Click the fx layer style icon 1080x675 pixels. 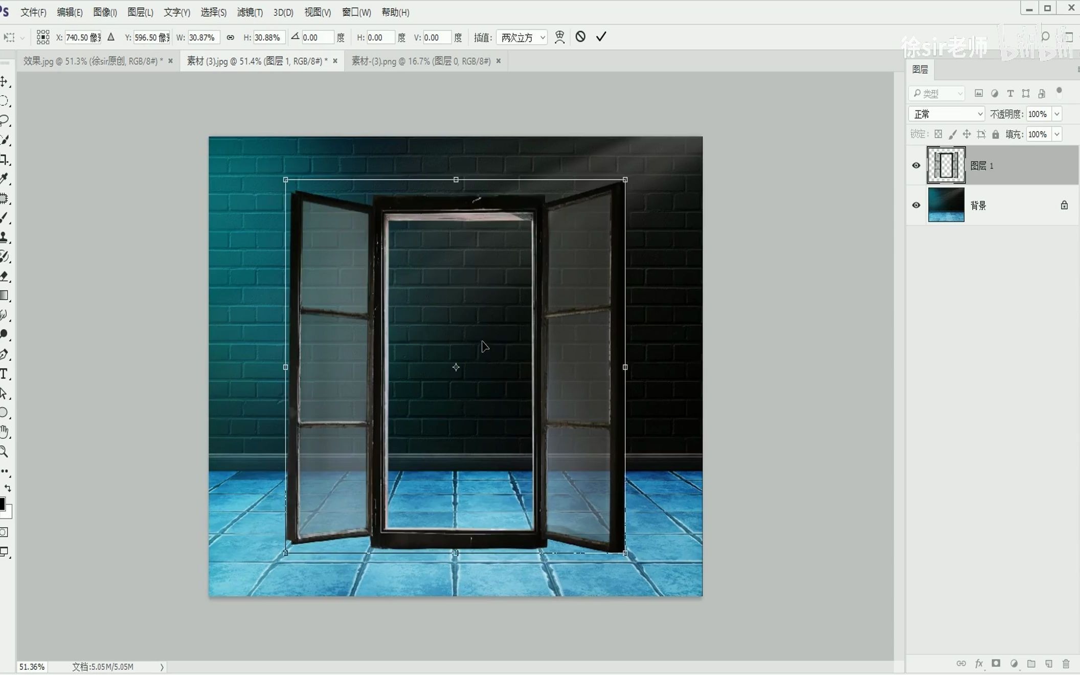click(978, 664)
